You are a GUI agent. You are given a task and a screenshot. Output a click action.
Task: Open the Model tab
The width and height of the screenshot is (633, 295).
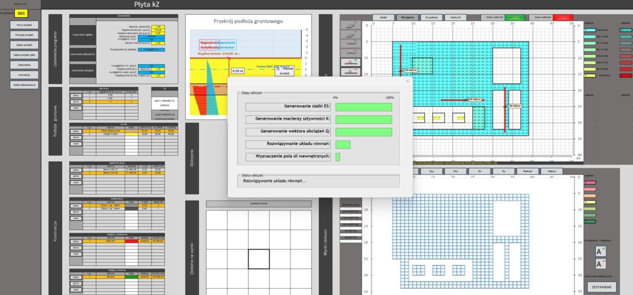coord(383,18)
